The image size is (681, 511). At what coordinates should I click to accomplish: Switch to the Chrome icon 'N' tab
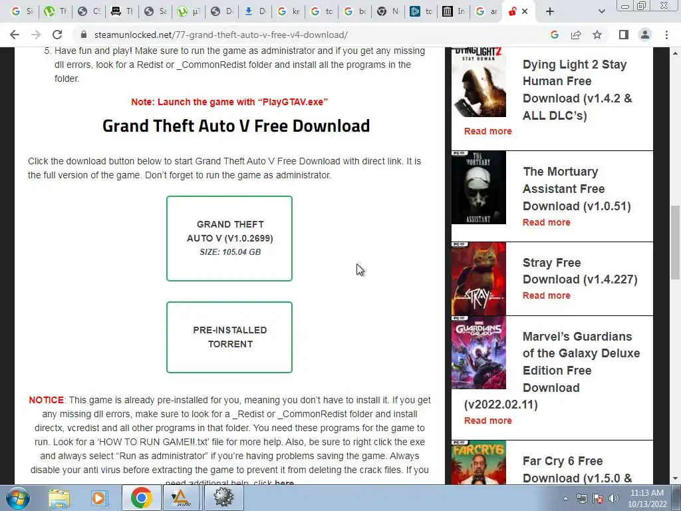pos(388,11)
